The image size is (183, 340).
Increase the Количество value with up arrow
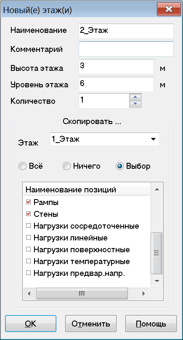coord(135,97)
